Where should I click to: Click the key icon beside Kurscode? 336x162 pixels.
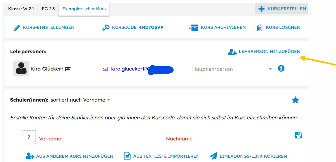(106, 28)
